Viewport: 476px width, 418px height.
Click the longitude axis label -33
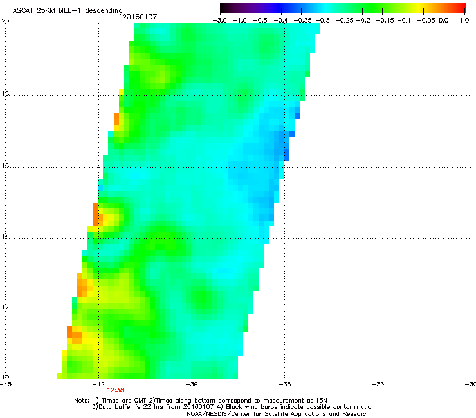point(378,385)
